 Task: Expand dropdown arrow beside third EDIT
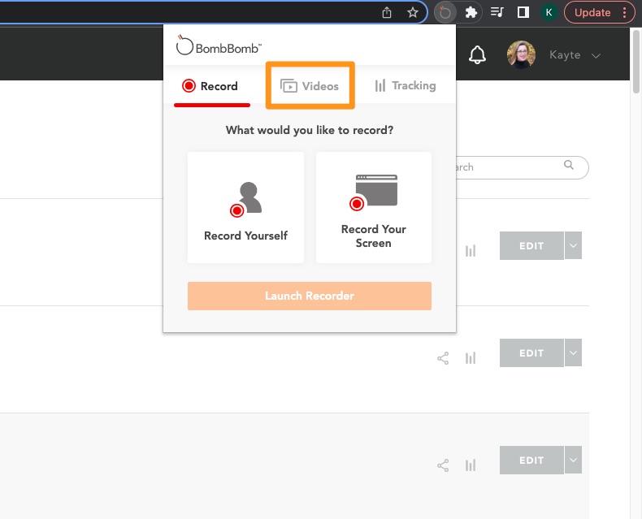point(573,460)
